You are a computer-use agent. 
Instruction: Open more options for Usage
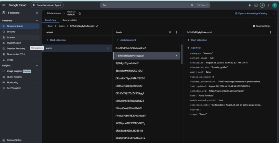[x=37, y=60]
